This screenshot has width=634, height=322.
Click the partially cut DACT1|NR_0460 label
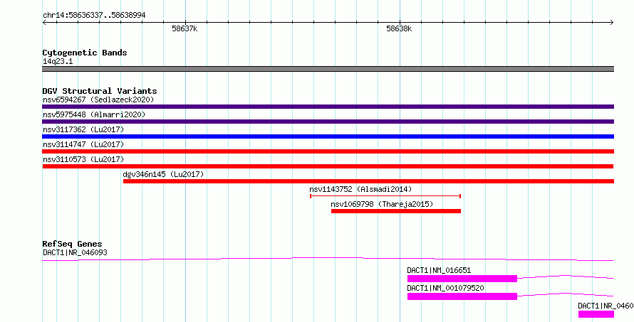(x=606, y=306)
